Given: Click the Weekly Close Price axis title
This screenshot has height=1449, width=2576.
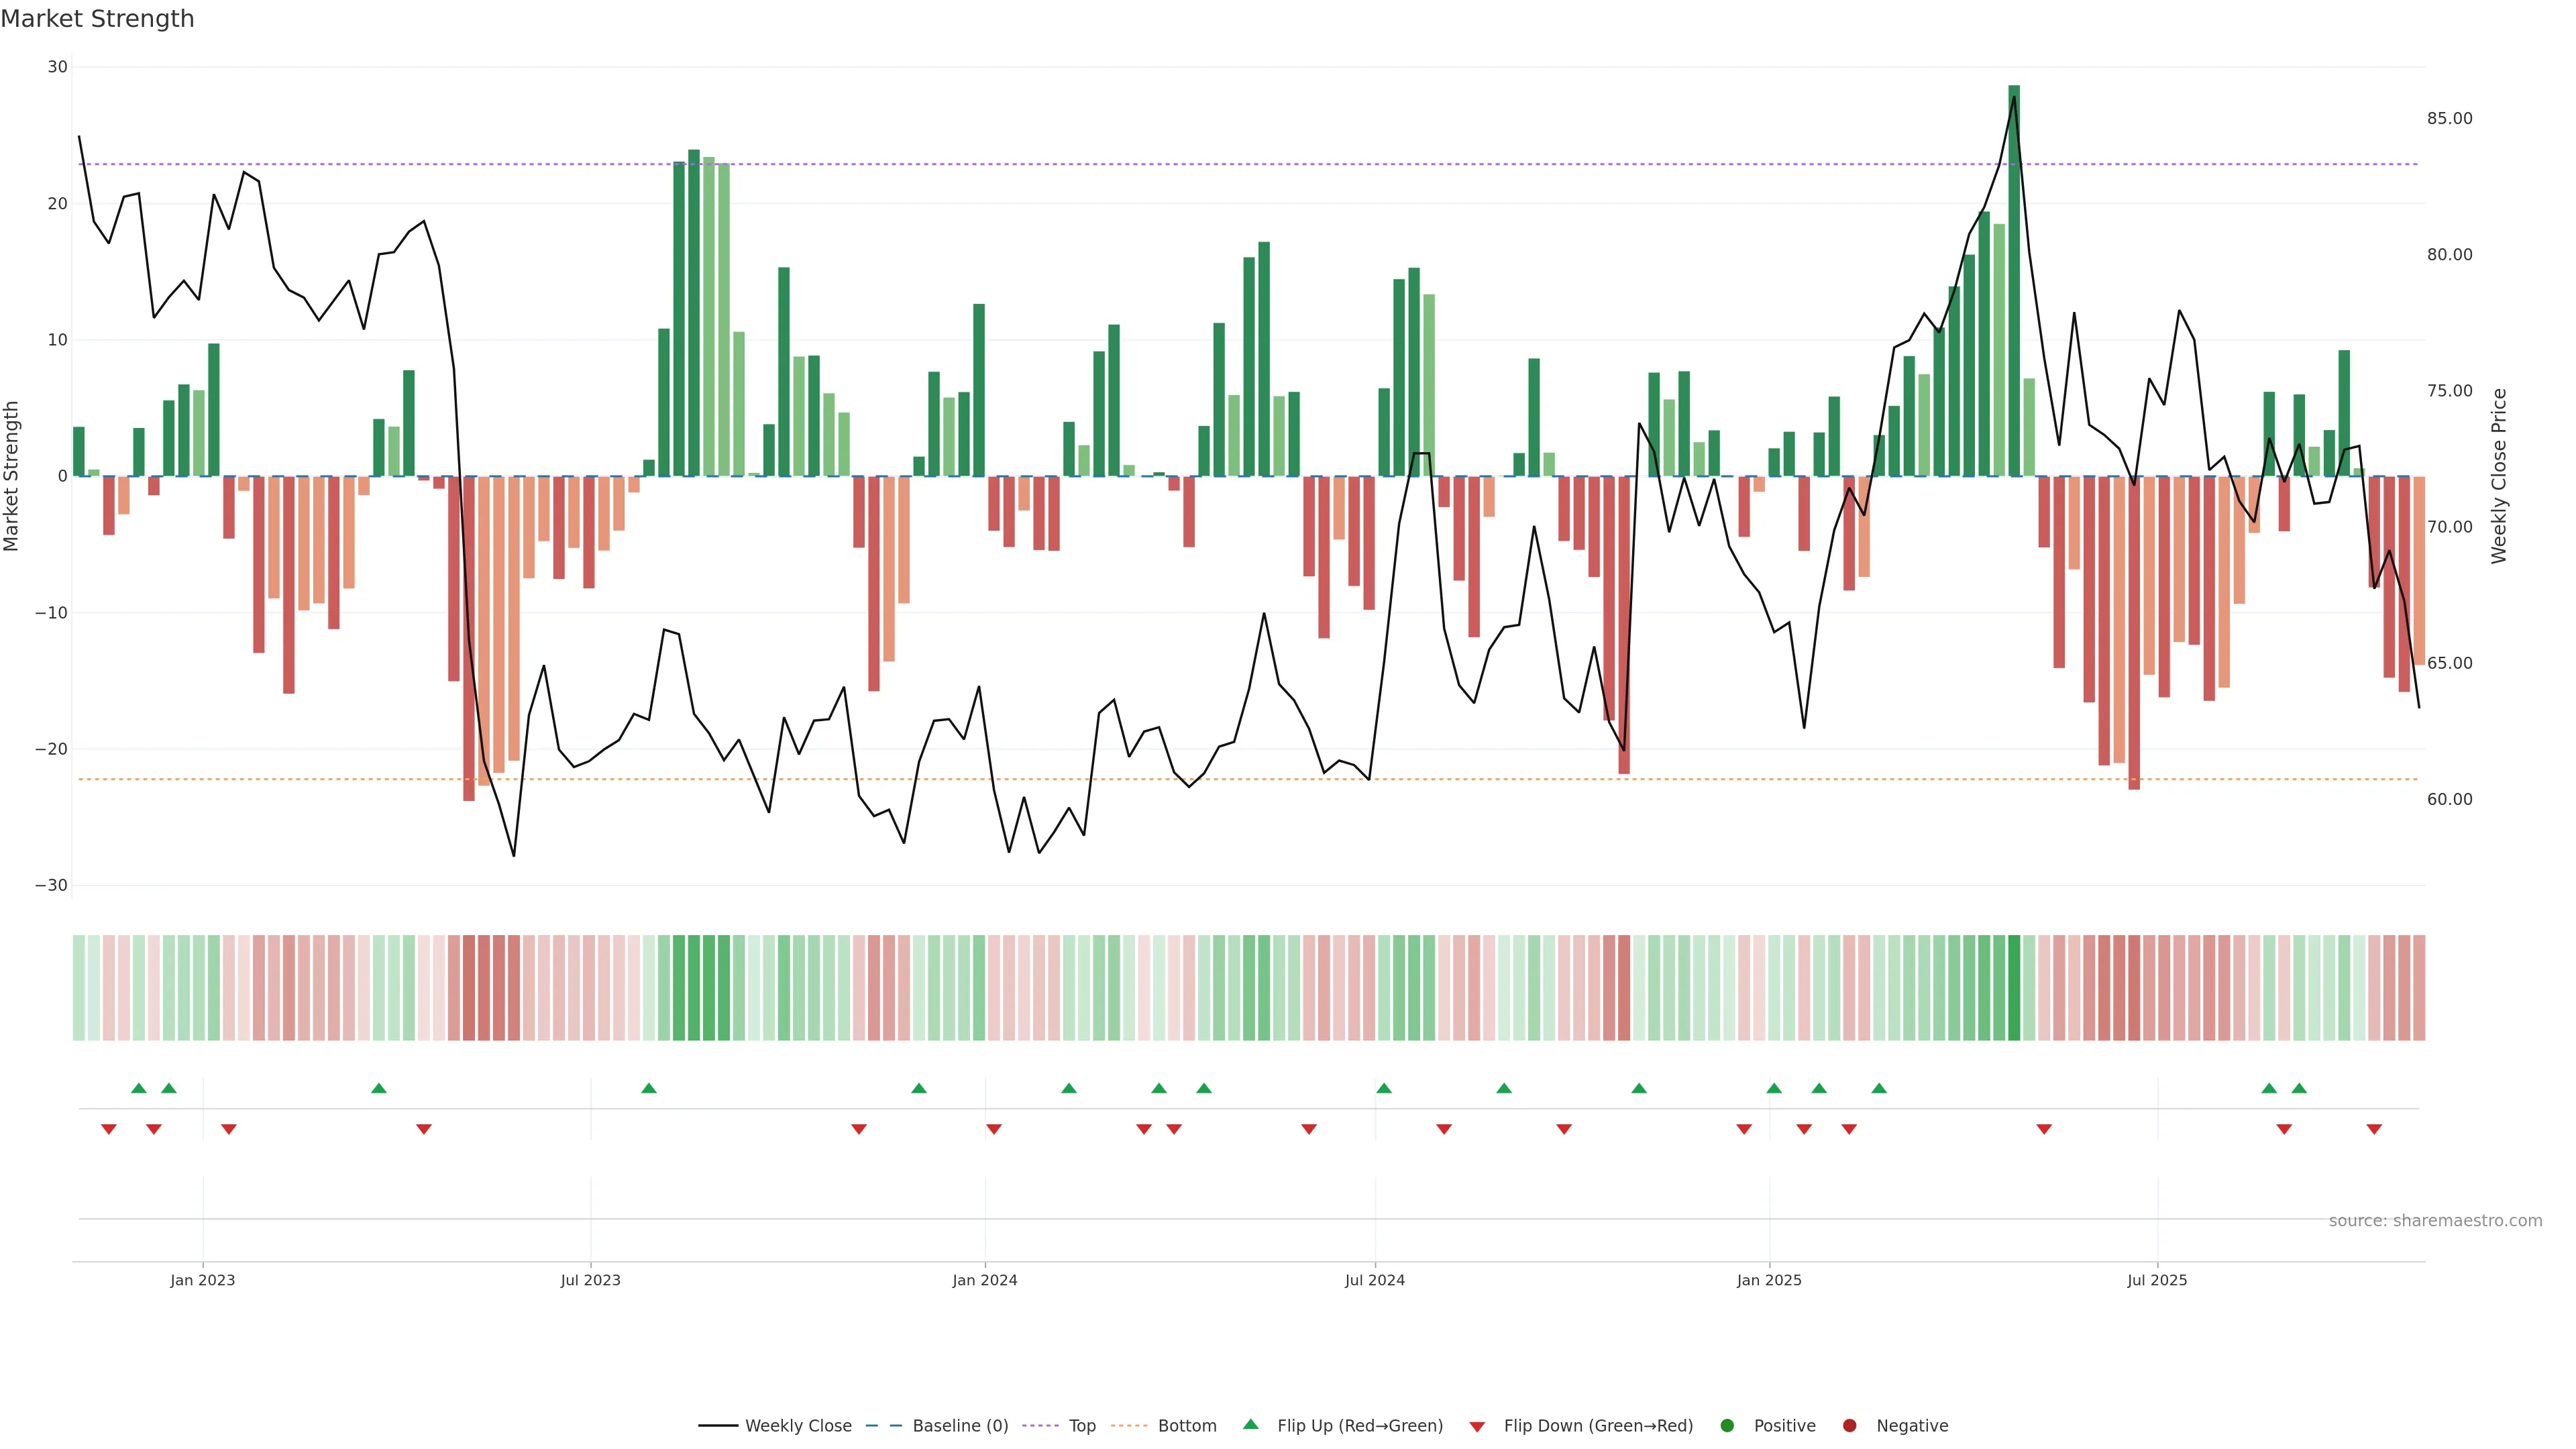Looking at the screenshot, I should pyautogui.click(x=2499, y=476).
